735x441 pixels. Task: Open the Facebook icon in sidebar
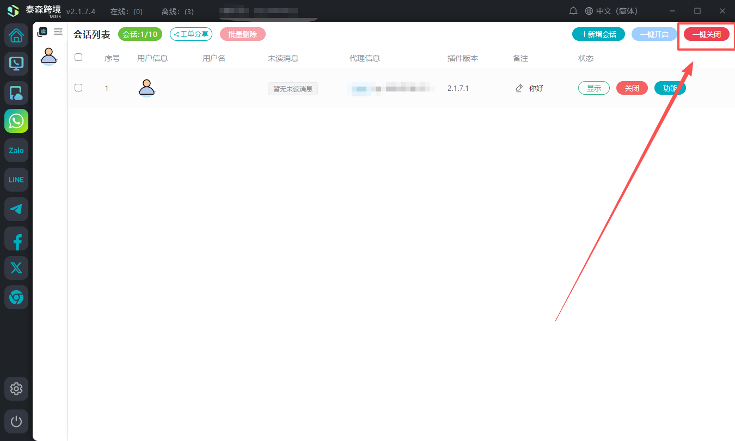16,239
